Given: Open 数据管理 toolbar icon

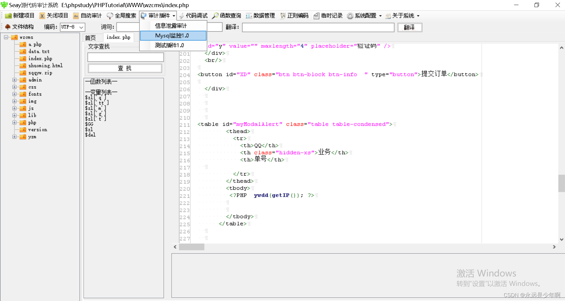Looking at the screenshot, I should 249,16.
